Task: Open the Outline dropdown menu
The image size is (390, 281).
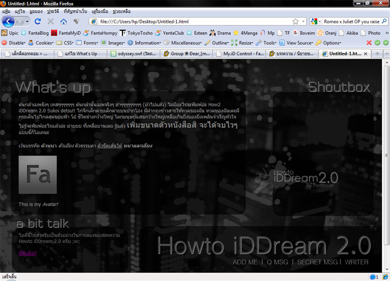Action: pyautogui.click(x=216, y=43)
